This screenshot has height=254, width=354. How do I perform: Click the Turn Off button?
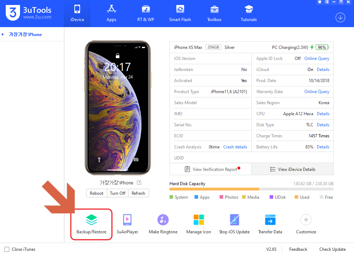click(118, 193)
